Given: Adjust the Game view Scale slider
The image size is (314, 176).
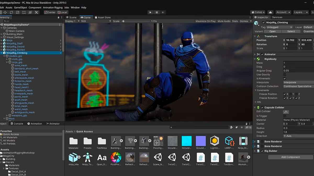Looking at the screenshot, I should point(124,21).
